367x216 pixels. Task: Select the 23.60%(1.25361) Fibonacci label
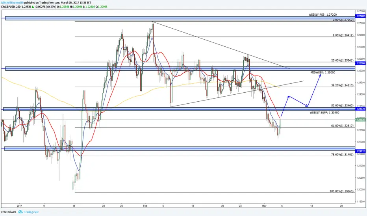coord(343,60)
